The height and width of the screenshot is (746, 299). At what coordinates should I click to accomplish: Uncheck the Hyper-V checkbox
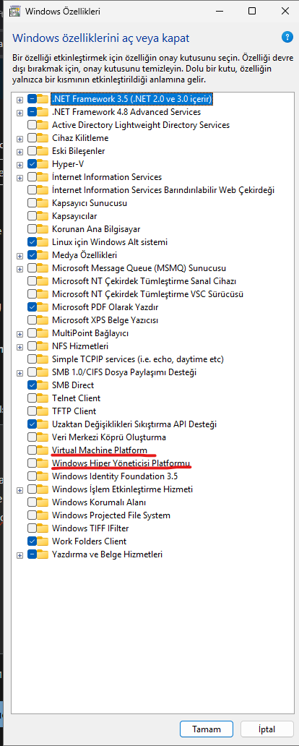click(32, 164)
